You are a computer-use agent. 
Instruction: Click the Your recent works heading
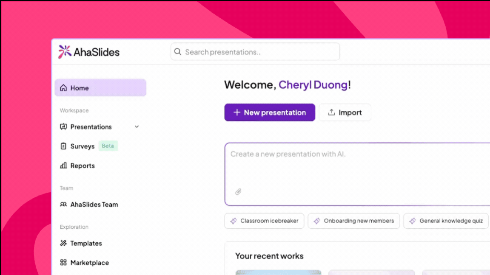pyautogui.click(x=269, y=256)
